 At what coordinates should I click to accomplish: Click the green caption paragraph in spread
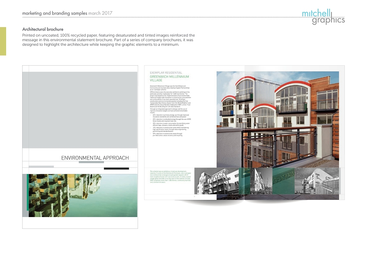point(171,177)
